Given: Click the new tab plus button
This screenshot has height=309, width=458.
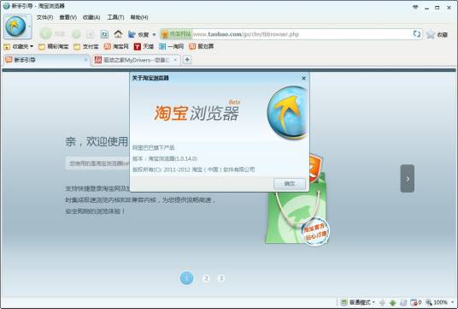Looking at the screenshot, I should pos(187,60).
